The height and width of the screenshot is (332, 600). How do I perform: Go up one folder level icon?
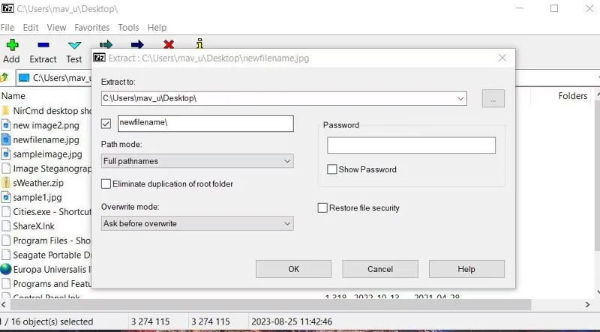pyautogui.click(x=4, y=78)
